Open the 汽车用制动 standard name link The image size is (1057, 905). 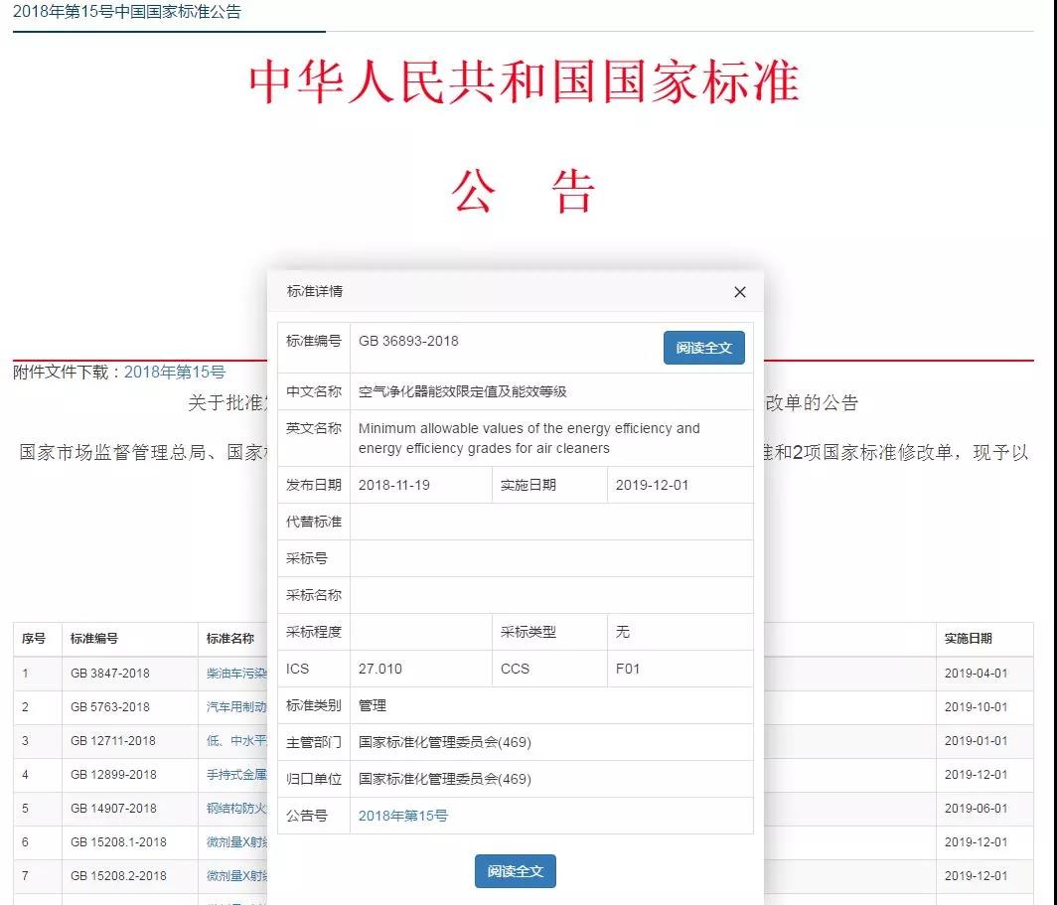(236, 706)
